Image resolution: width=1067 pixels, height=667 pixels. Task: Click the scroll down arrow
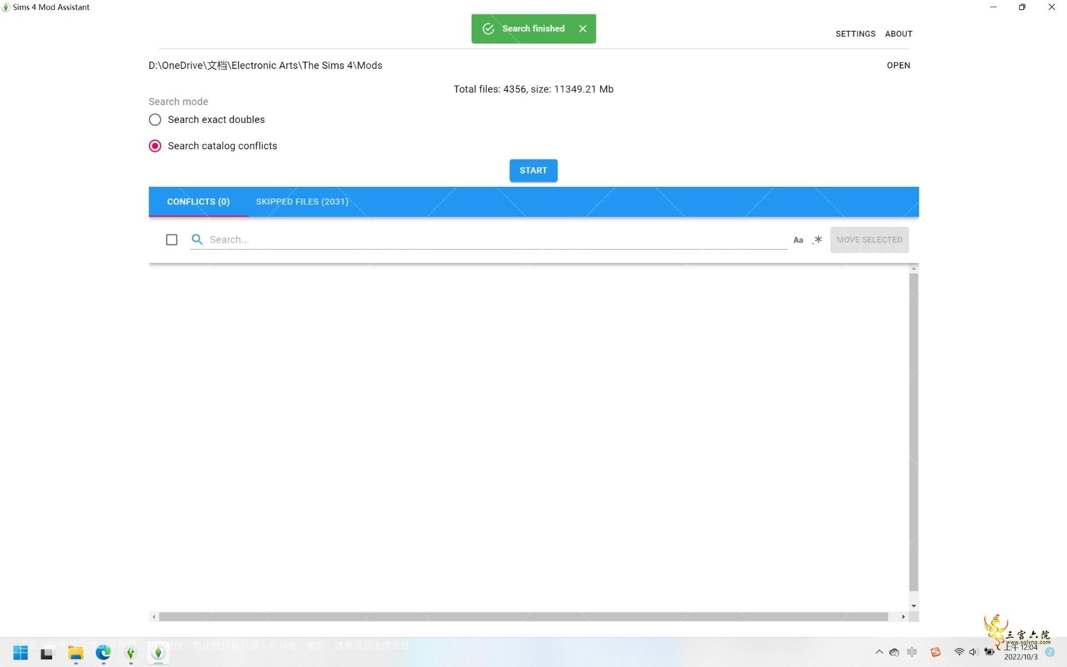pos(914,606)
